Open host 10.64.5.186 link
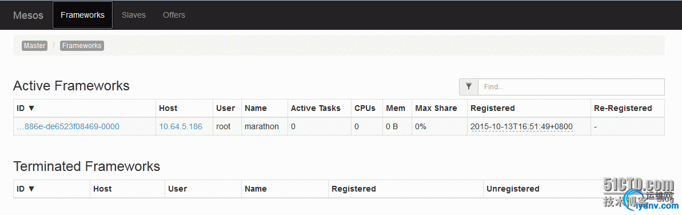This screenshot has width=682, height=215. [181, 126]
